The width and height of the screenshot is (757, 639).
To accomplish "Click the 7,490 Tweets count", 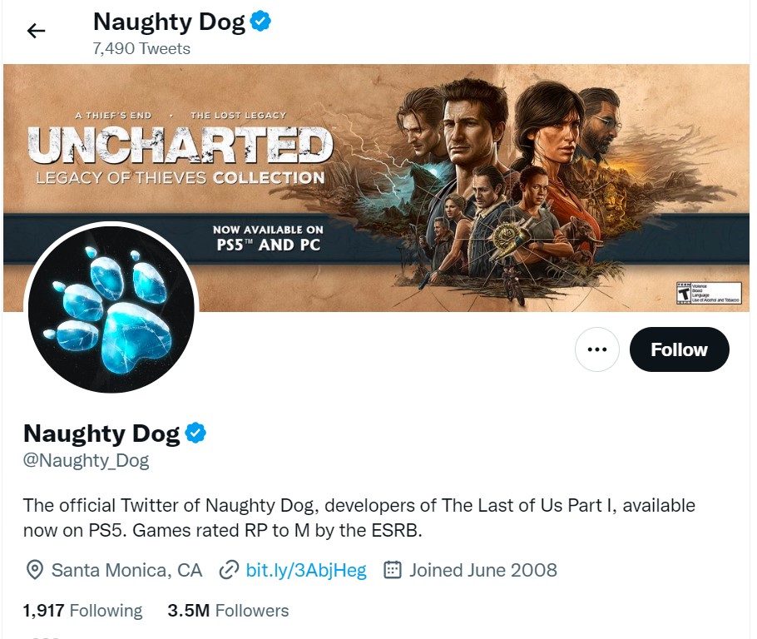I will point(141,48).
